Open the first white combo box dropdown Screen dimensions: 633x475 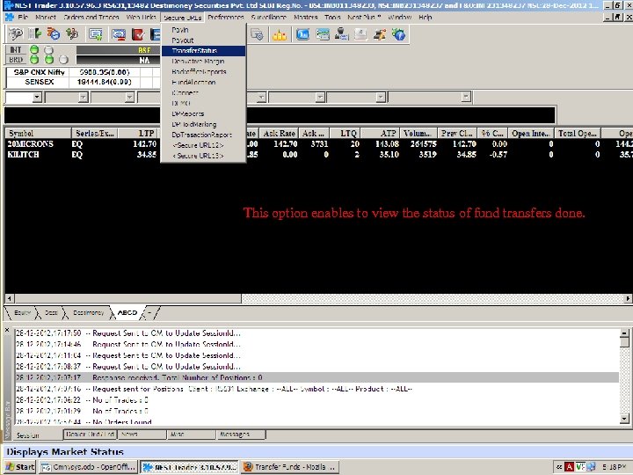click(x=37, y=98)
